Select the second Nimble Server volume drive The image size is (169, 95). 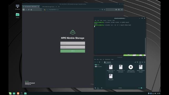pos(121,69)
